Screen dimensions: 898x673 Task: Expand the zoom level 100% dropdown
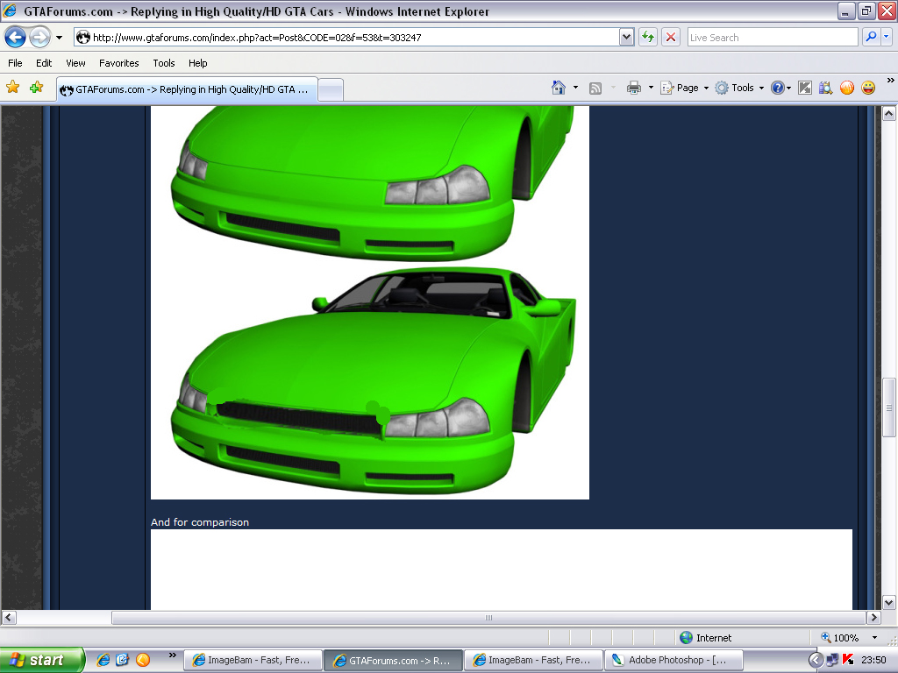click(x=874, y=638)
